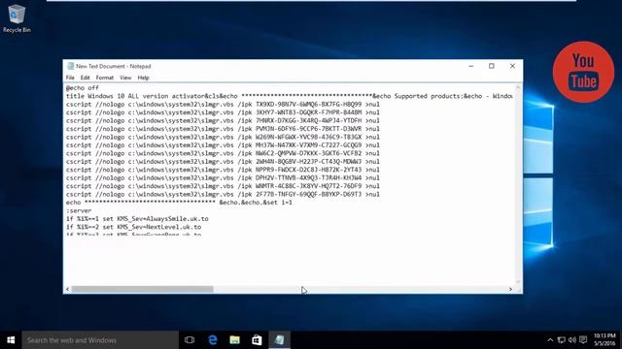Screen dimensions: 622x349
Task: Click the Notepad title bar icon
Action: tap(71, 66)
